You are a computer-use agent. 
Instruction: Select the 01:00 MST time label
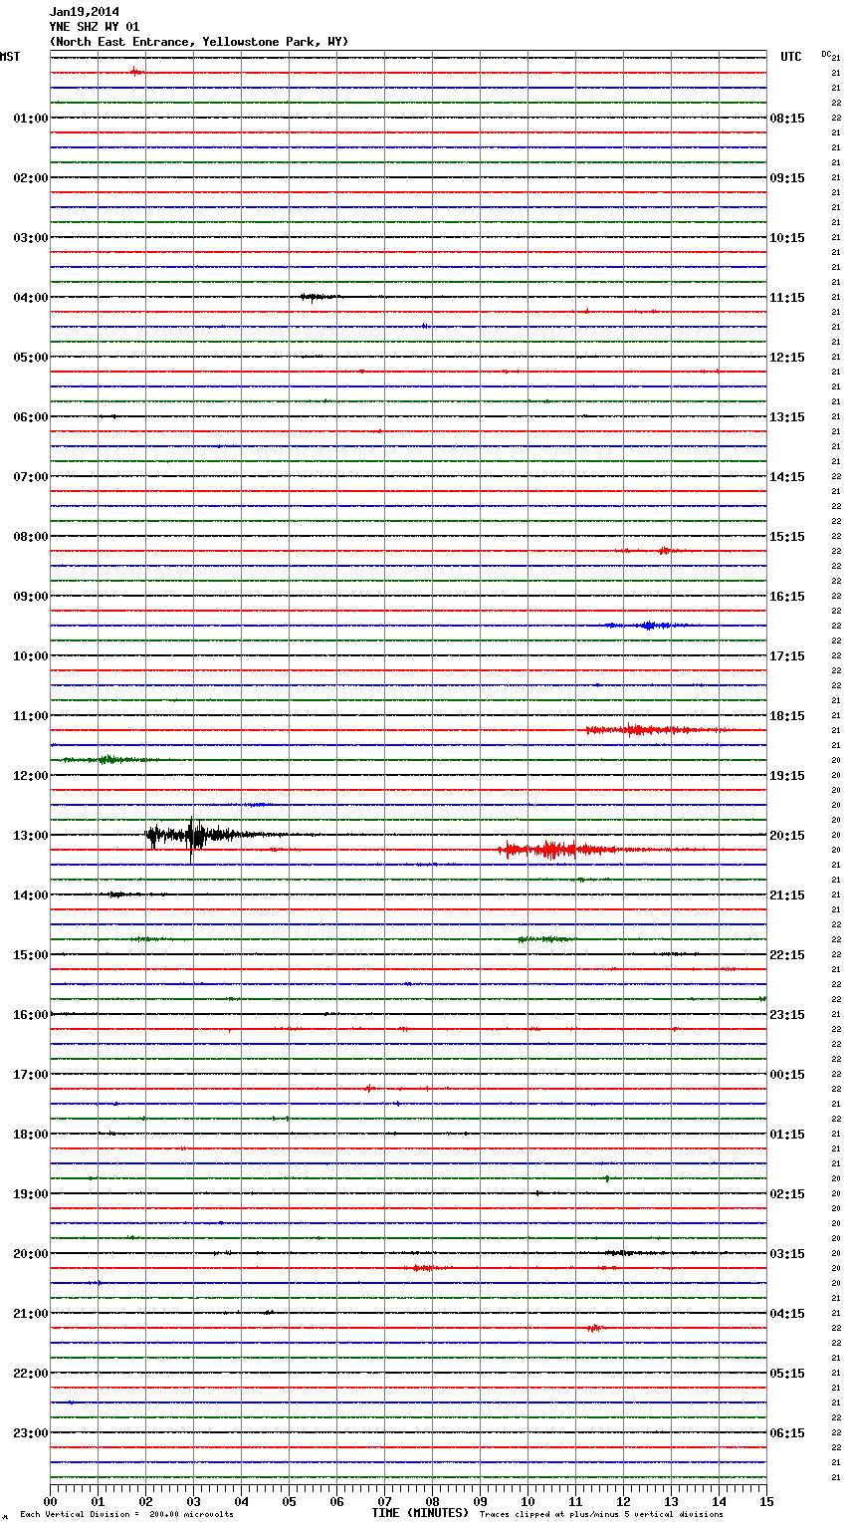click(x=31, y=119)
